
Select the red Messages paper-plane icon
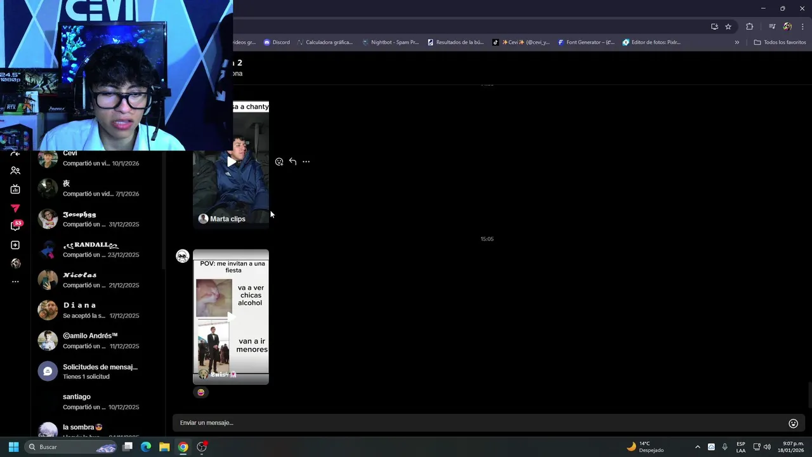[15, 208]
